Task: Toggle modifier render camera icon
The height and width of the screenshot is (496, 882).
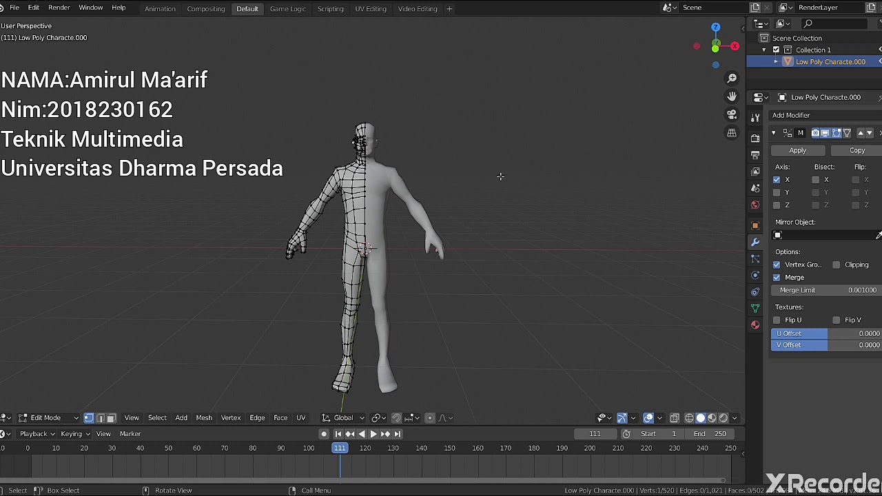Action: [x=815, y=133]
